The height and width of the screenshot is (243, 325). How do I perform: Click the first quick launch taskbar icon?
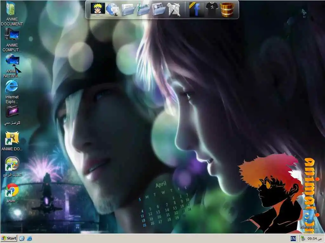point(22,239)
